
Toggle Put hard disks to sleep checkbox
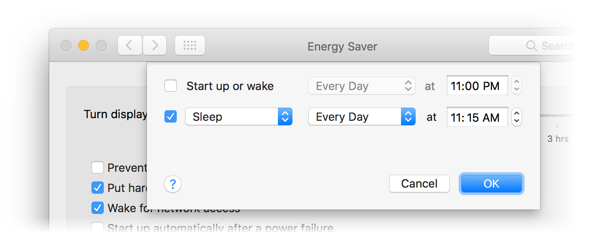click(x=98, y=188)
